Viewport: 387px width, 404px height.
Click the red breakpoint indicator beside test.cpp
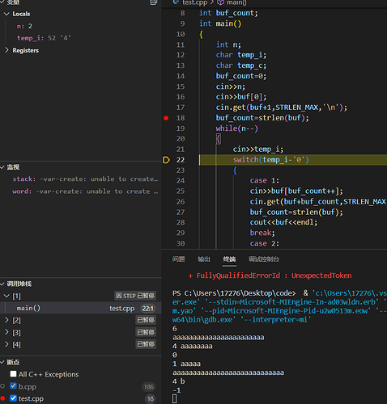pyautogui.click(x=2, y=398)
